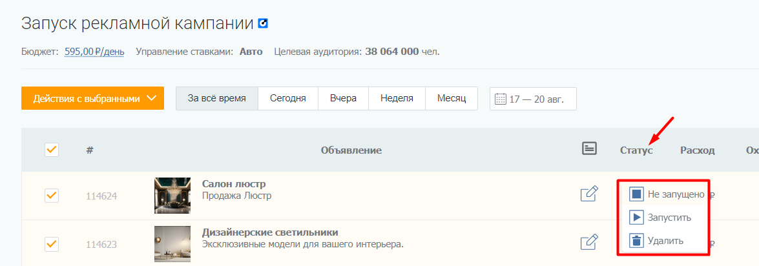Open calendar icon in date range field
The height and width of the screenshot is (266, 759).
501,99
